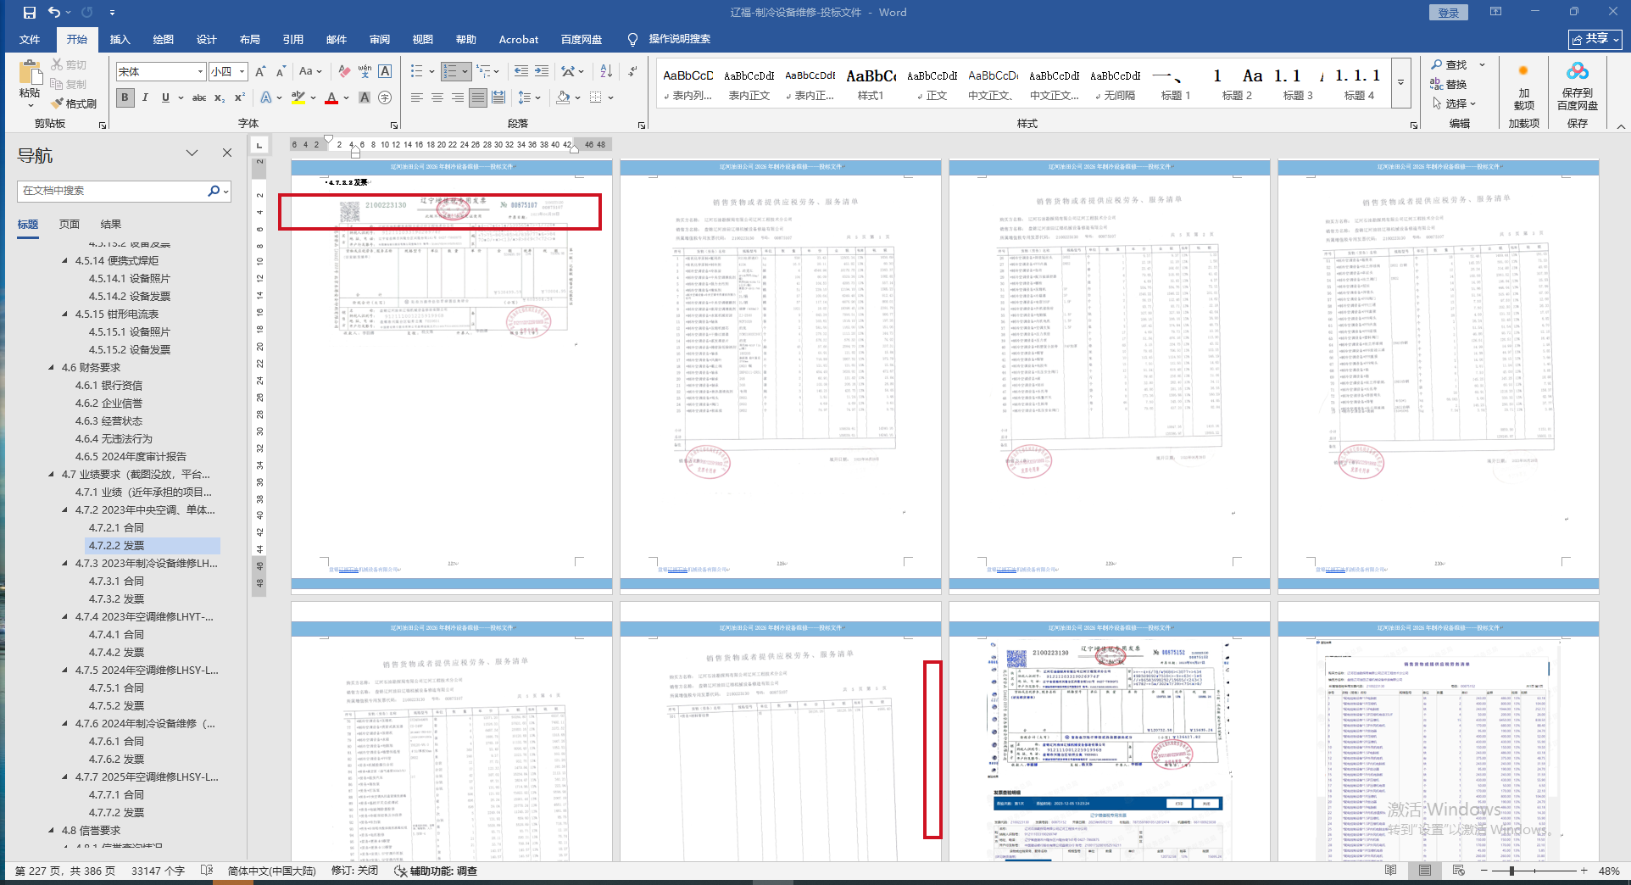
Task: Clear formatting with the eraser icon
Action: coord(344,71)
